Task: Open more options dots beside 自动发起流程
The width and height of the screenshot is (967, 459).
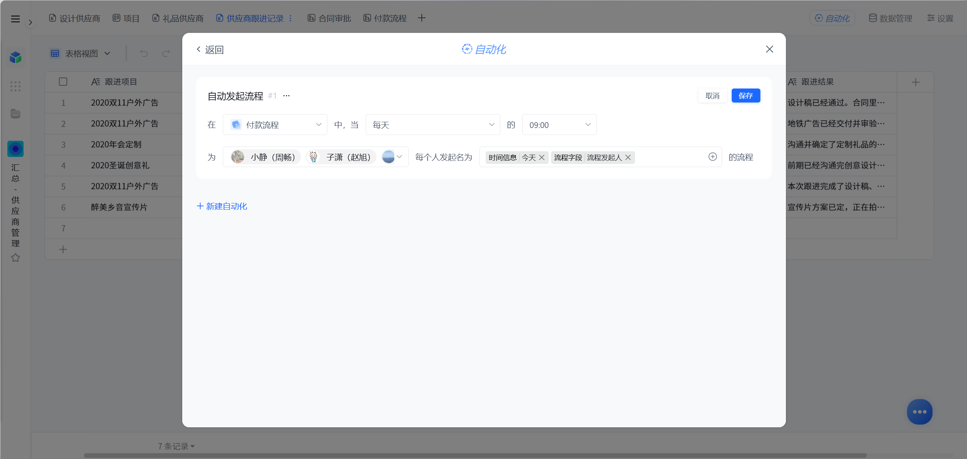Action: click(286, 96)
